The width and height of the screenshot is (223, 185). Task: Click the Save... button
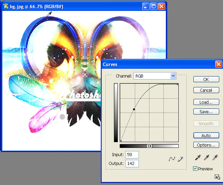click(206, 112)
